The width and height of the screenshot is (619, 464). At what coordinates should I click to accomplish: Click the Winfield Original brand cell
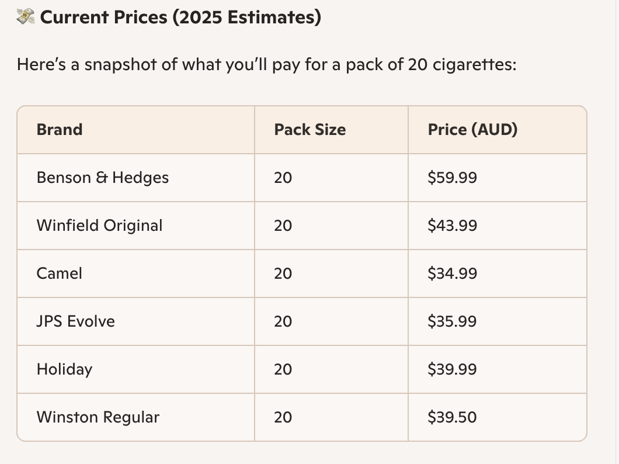click(99, 225)
